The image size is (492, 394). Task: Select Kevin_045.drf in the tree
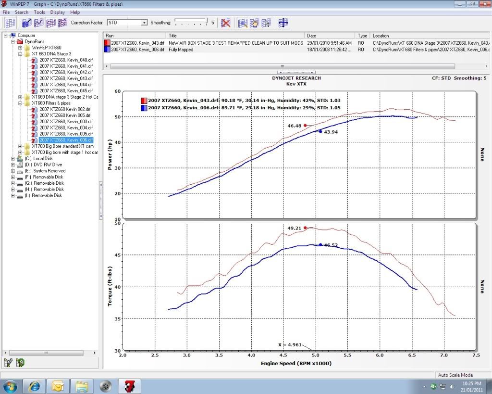(66, 91)
